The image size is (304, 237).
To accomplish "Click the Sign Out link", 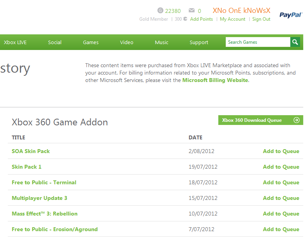I will tap(261, 19).
